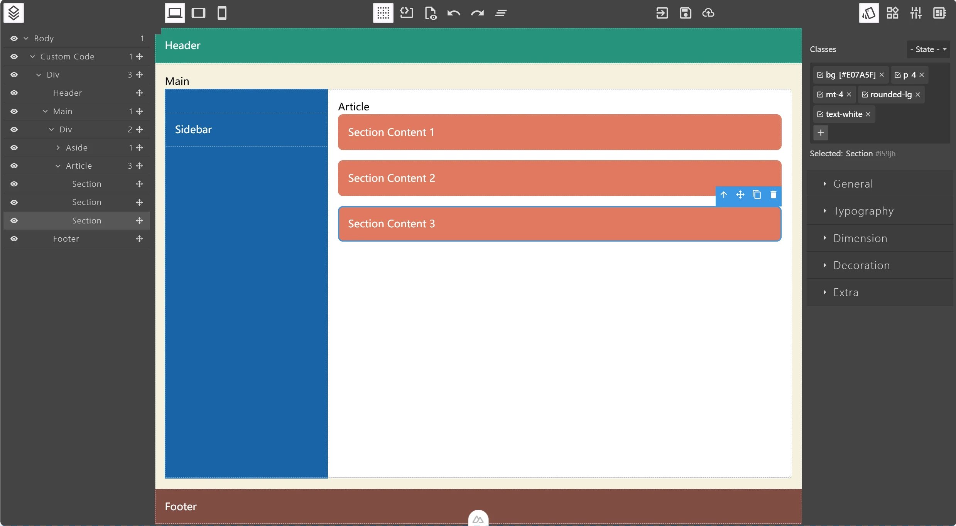Expand the Aside layer chevron
This screenshot has width=956, height=526.
[58, 148]
